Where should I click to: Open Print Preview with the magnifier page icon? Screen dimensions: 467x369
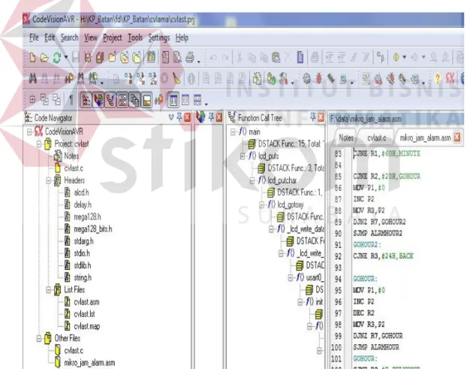(177, 57)
